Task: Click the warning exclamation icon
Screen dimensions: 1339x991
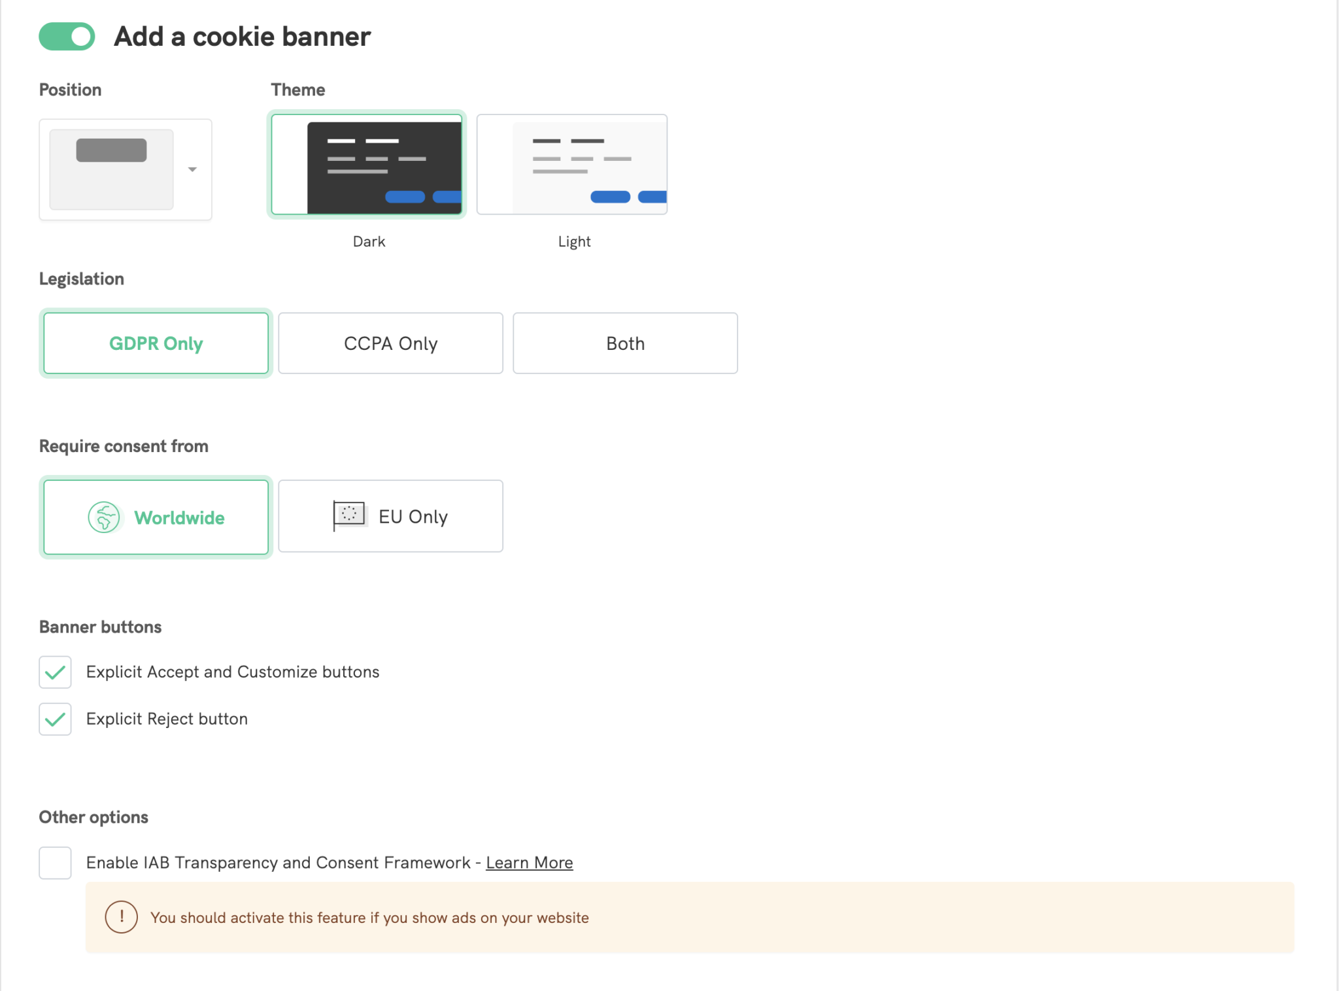Action: tap(122, 917)
